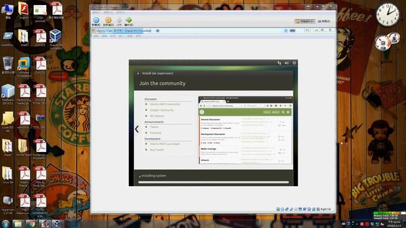
Task: Go back to the previous installer slide
Action: tap(137, 129)
